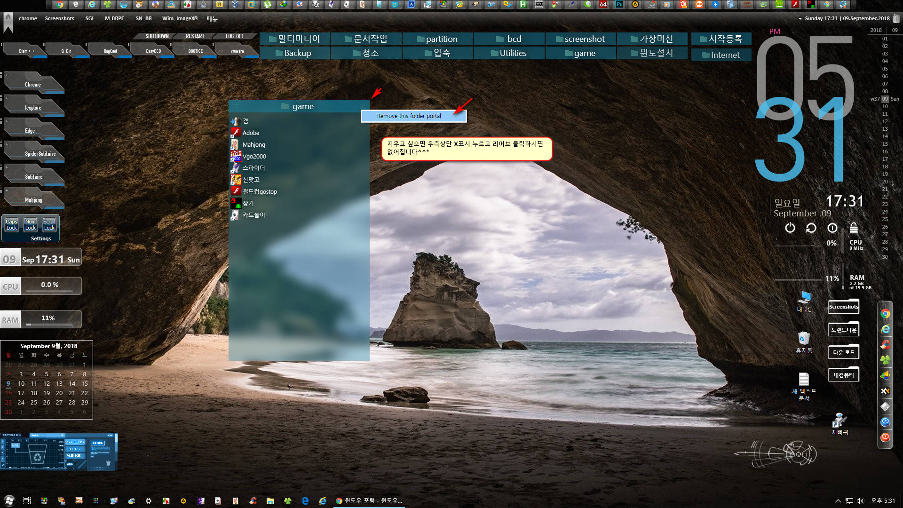Screen dimensions: 903x508
Task: Open the 멀티미디어 folder tab
Action: pos(295,39)
